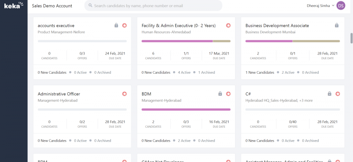Click 'Business Development-Mumbai' subtitle
This screenshot has width=353, height=162.
270,32
